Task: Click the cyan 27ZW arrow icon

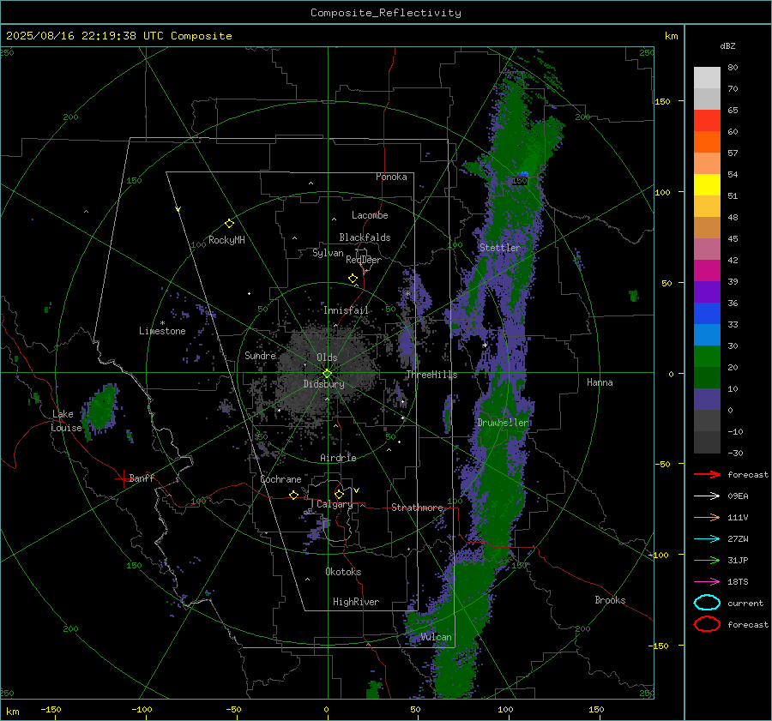Action: [x=707, y=539]
